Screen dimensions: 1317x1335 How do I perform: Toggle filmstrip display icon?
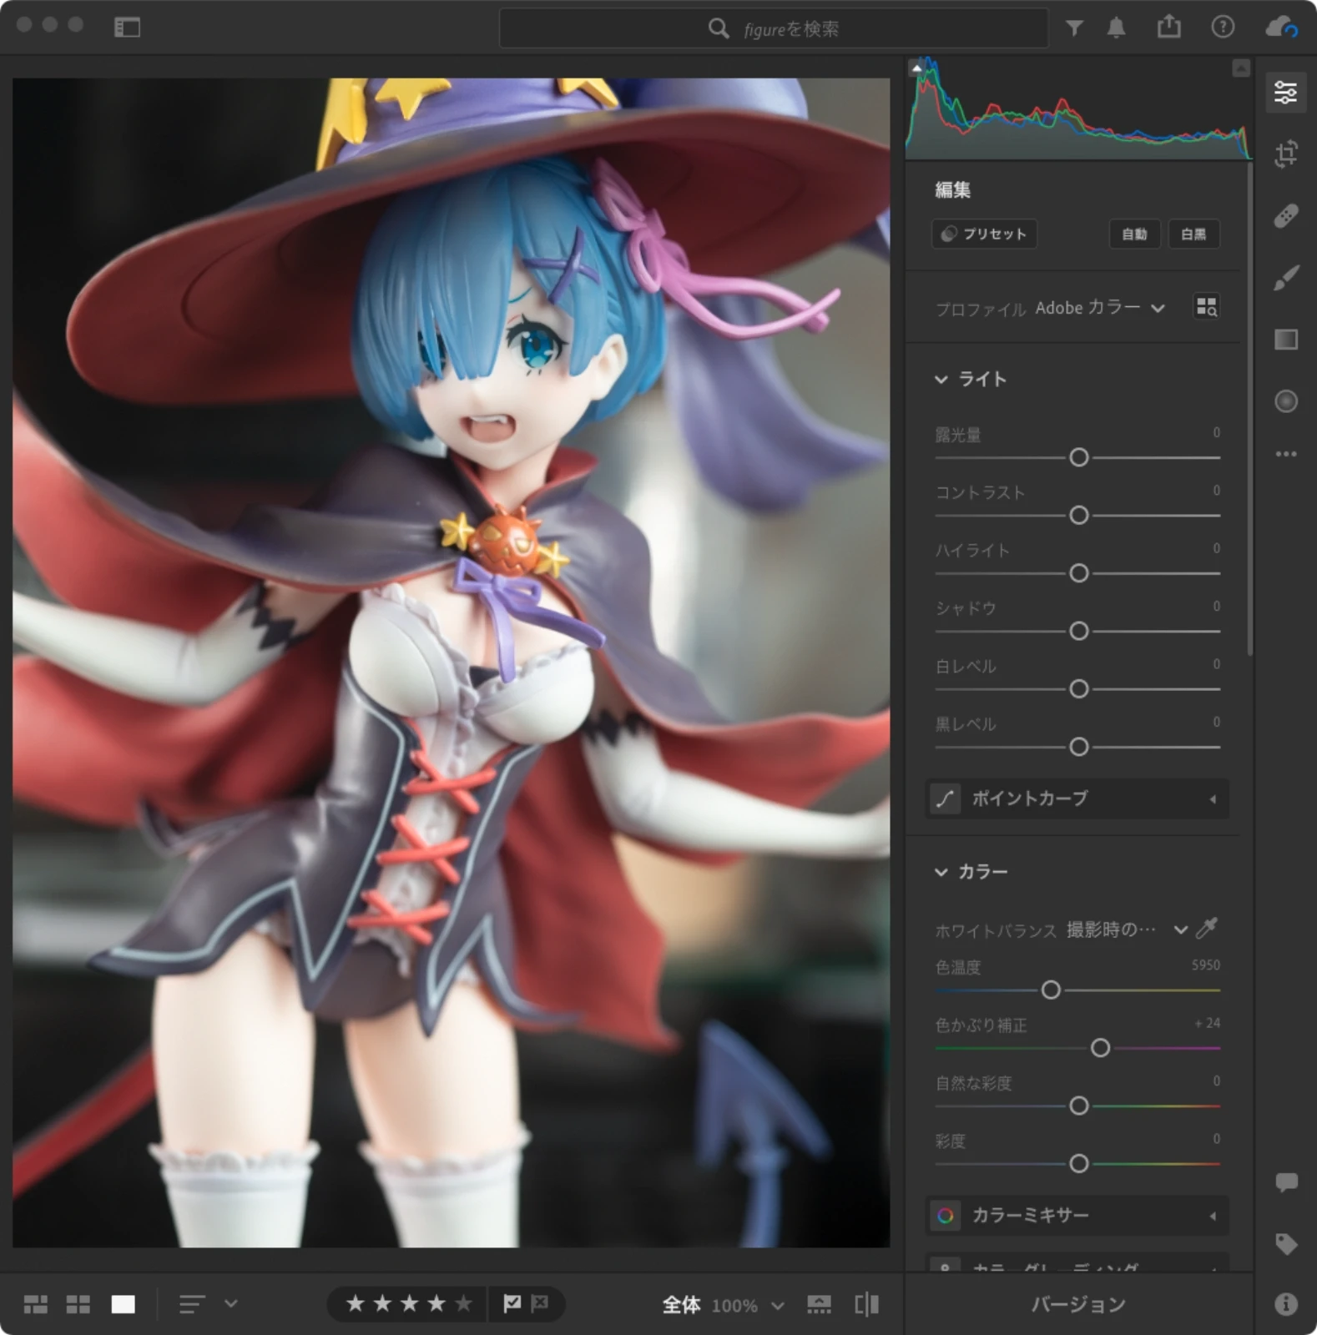(x=819, y=1304)
